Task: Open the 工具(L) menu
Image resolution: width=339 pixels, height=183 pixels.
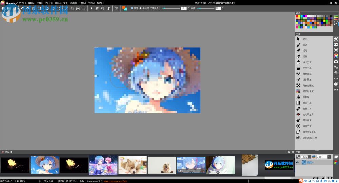Action: (x=82, y=3)
